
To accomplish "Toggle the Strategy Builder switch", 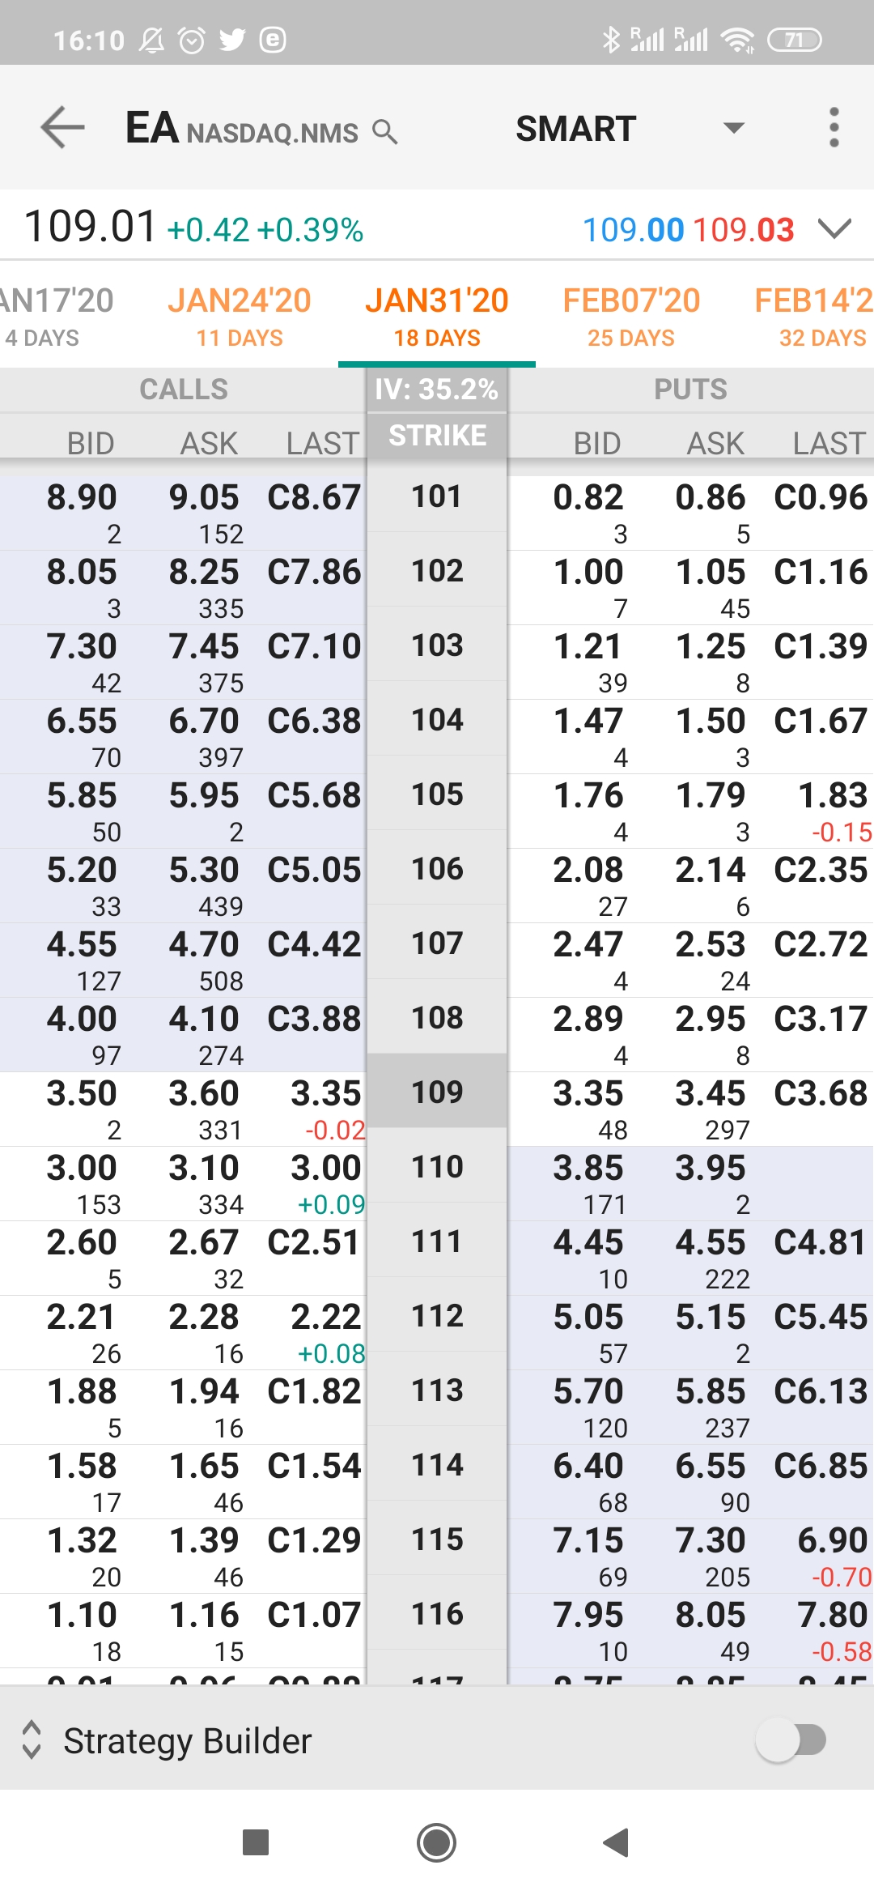I will coord(791,1740).
